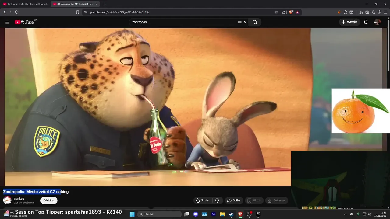Click the browser address bar URL
Viewport: 390px width, 219px height.
(119, 12)
